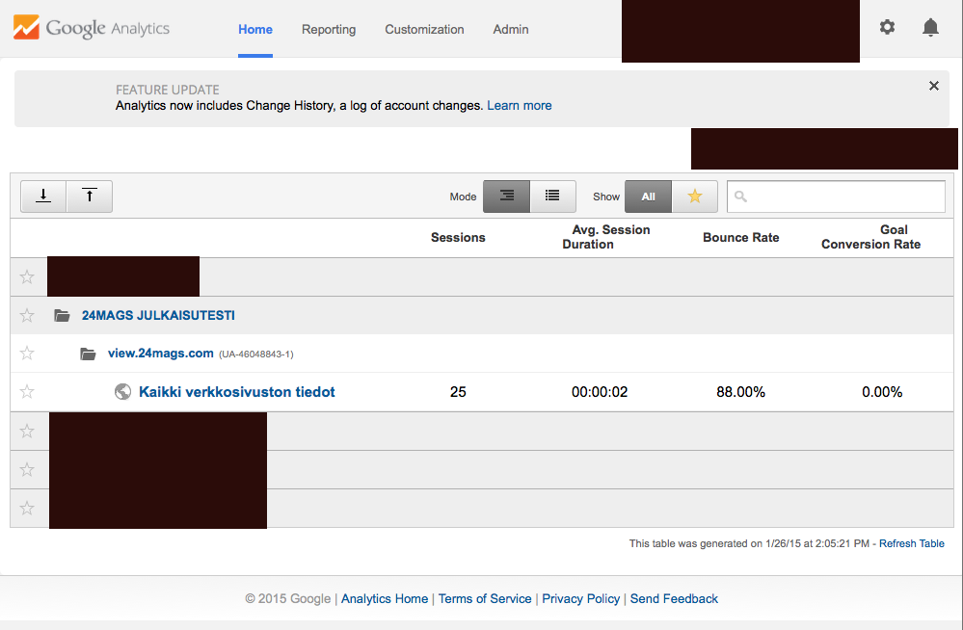Click the Avg. Session Duration column header
The width and height of the screenshot is (963, 630).
[606, 237]
